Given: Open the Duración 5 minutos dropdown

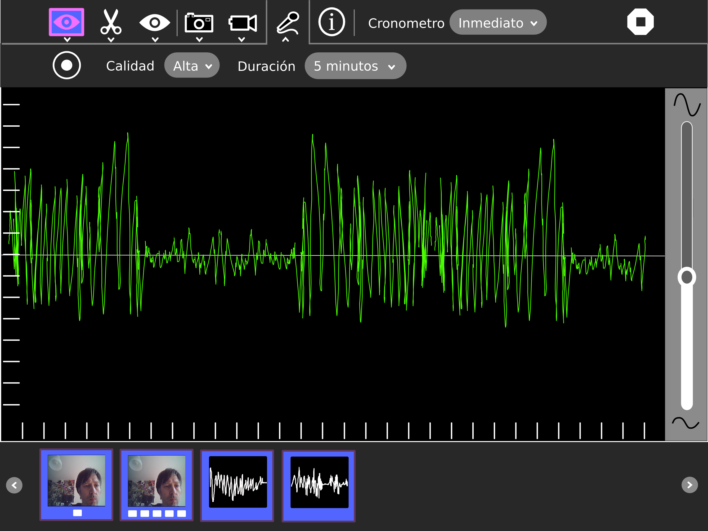Looking at the screenshot, I should click(355, 66).
